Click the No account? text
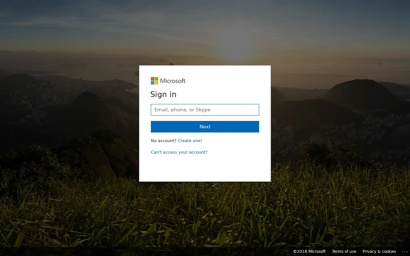Image resolution: width=410 pixels, height=256 pixels. 164,141
